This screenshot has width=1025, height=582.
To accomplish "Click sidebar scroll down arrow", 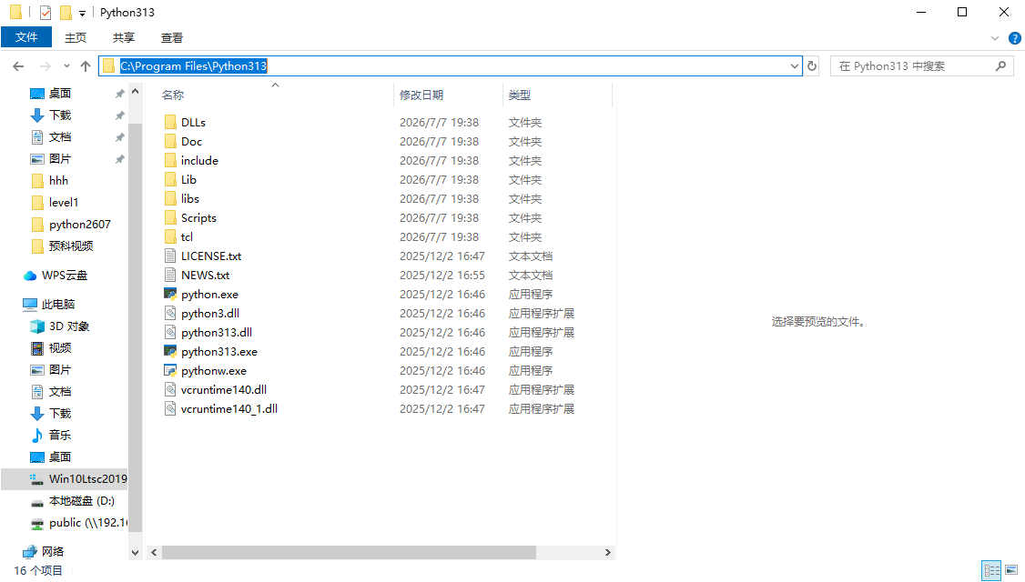I will [136, 553].
